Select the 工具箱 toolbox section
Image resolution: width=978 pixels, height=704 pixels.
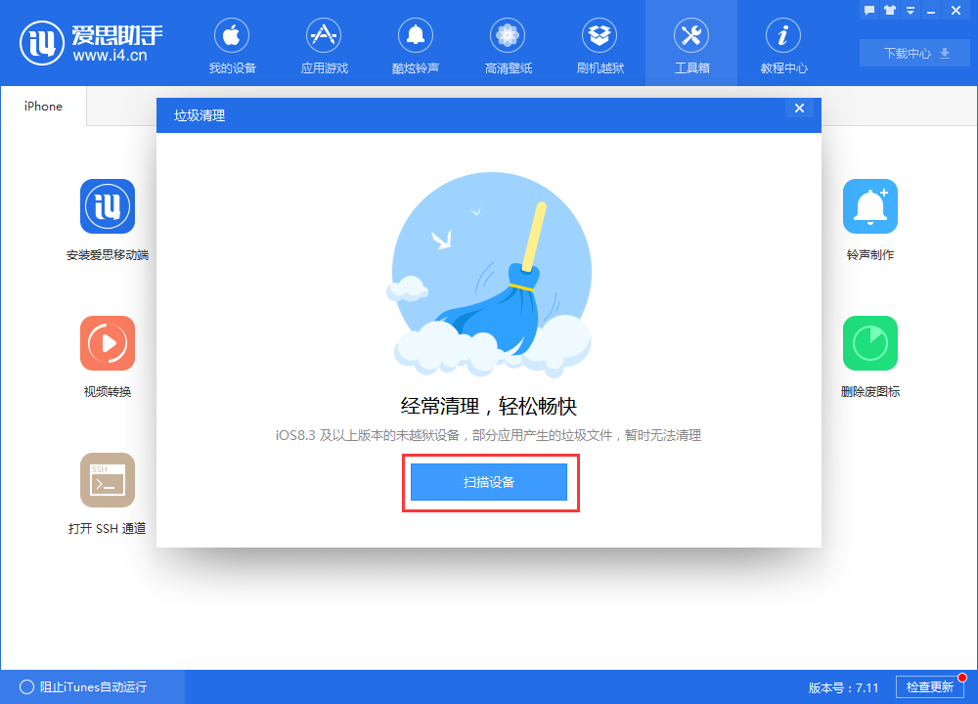click(691, 44)
